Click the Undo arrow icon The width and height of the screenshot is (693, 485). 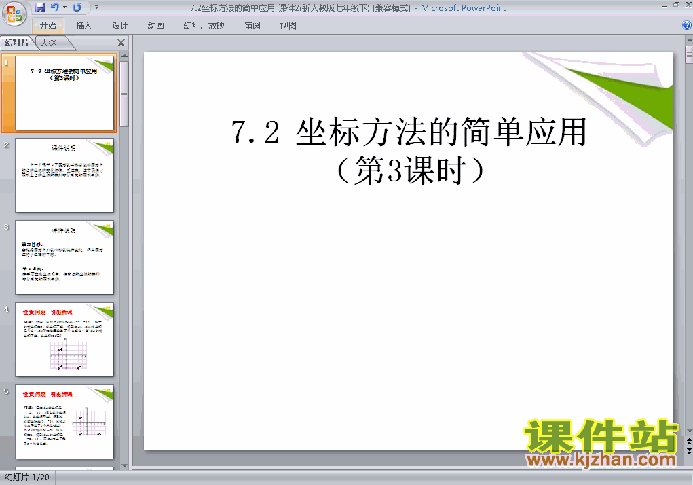(x=55, y=7)
